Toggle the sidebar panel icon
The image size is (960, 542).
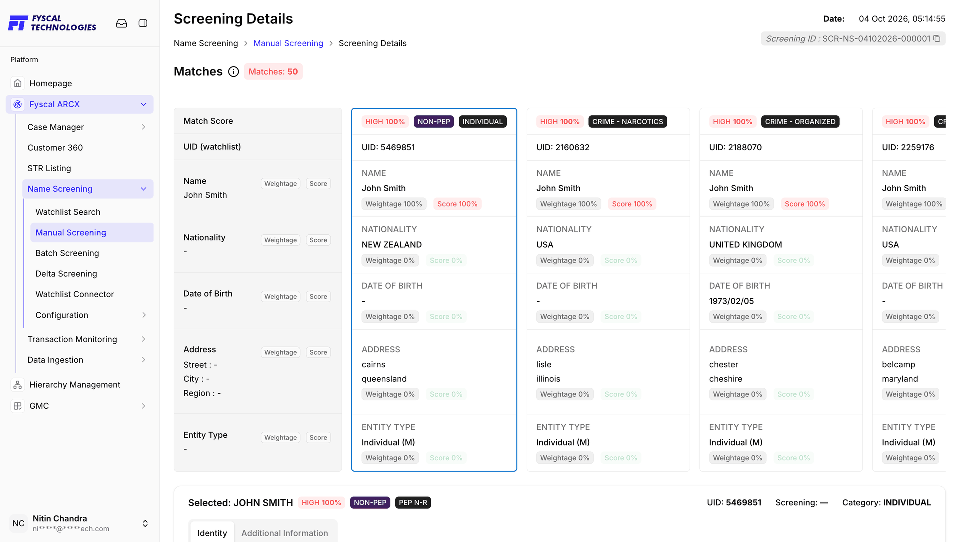click(x=143, y=23)
